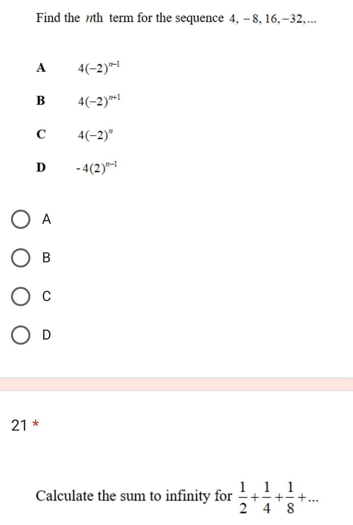This screenshot has height=525, width=353.
Task: Click the sequence 4, -8, 16, -32
Action: click(x=273, y=19)
